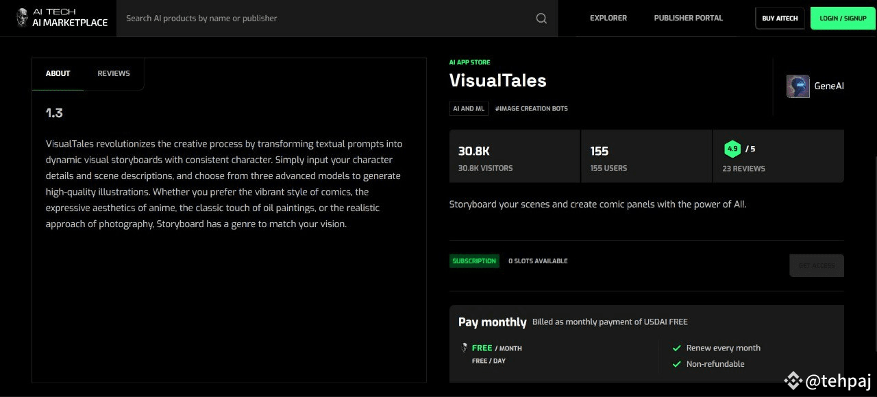Click the GeneAI publisher avatar
The width and height of the screenshot is (877, 397).
[x=798, y=86]
